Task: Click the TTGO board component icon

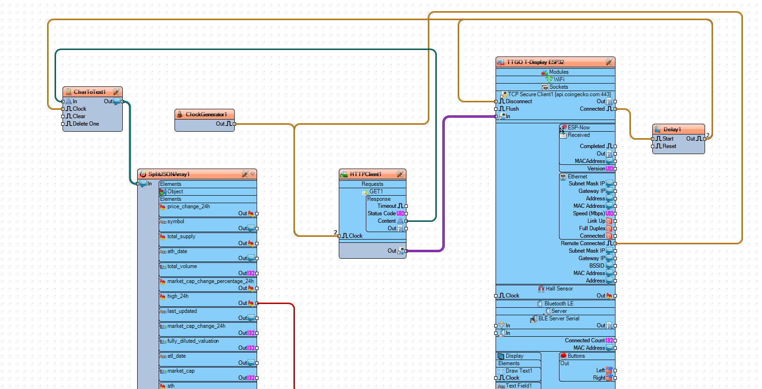Action: [501, 62]
